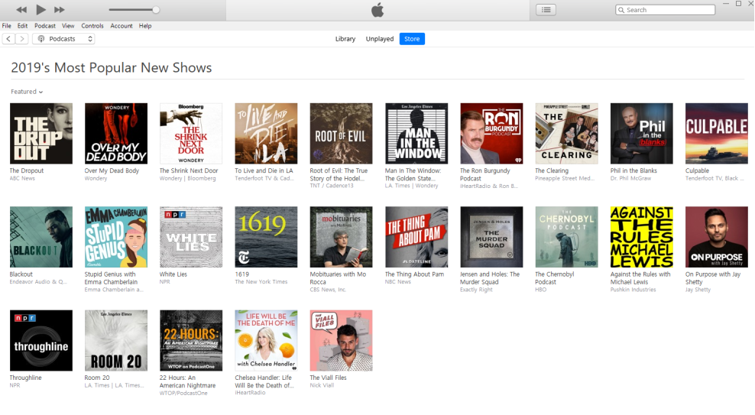Open the Up Next list icon
This screenshot has height=415, width=755.
546,10
